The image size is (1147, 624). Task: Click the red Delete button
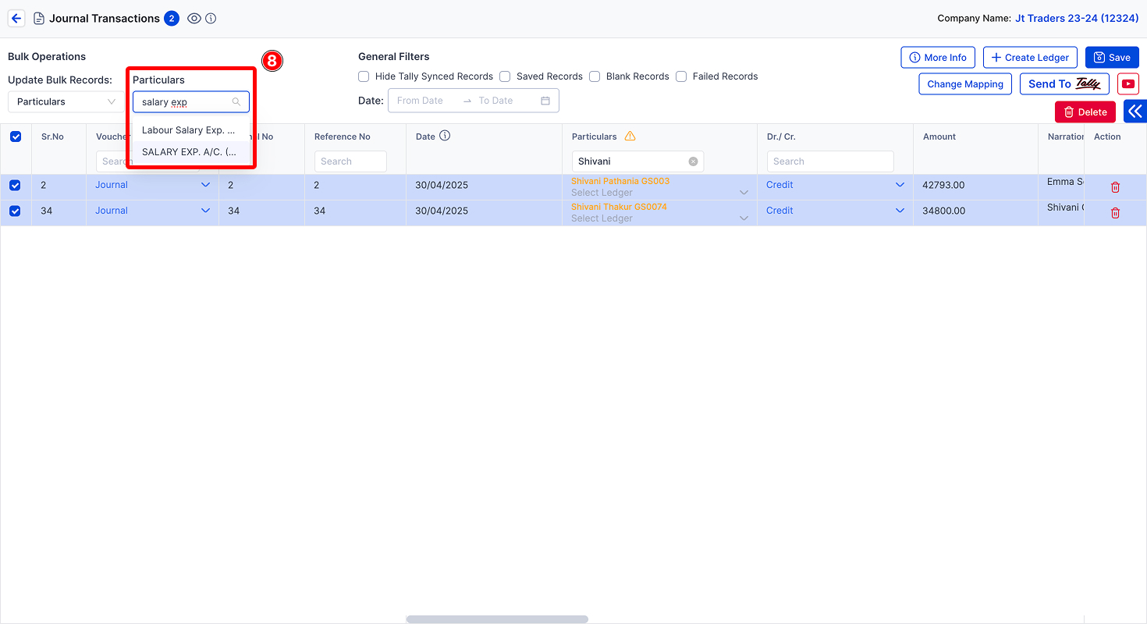(1085, 112)
